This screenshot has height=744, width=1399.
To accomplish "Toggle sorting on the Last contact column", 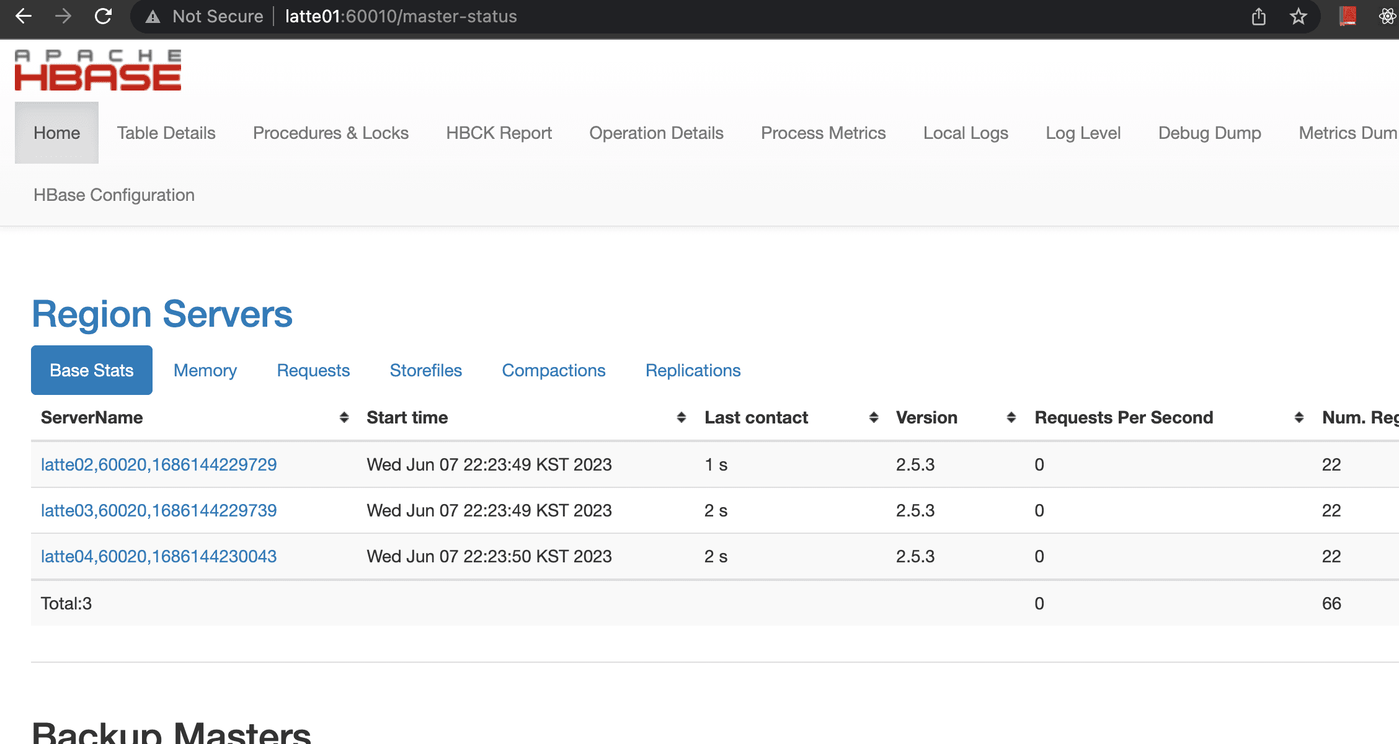I will click(874, 417).
